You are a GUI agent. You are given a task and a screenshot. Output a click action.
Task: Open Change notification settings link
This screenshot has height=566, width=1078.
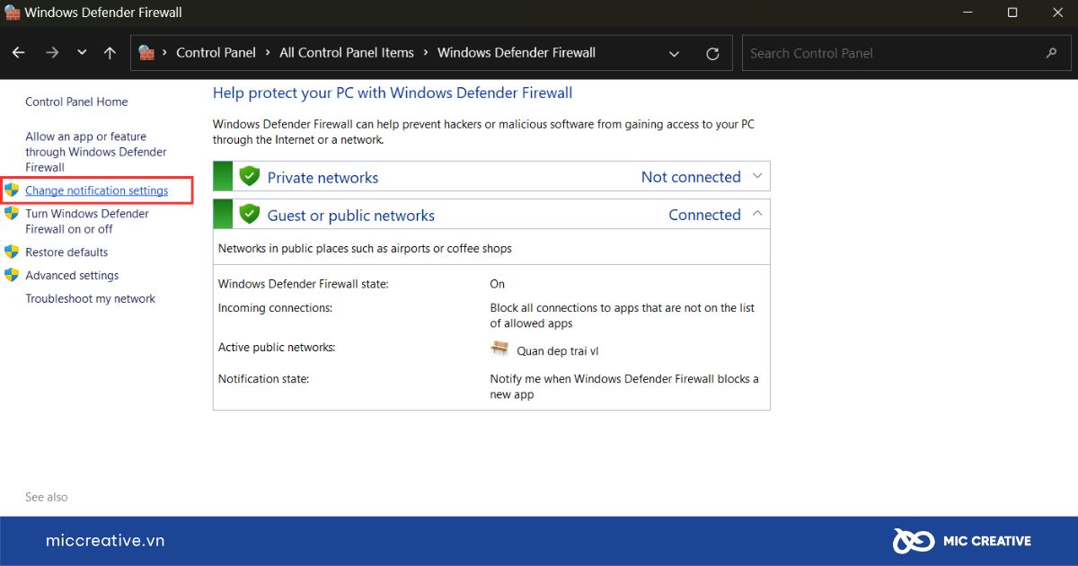click(96, 190)
